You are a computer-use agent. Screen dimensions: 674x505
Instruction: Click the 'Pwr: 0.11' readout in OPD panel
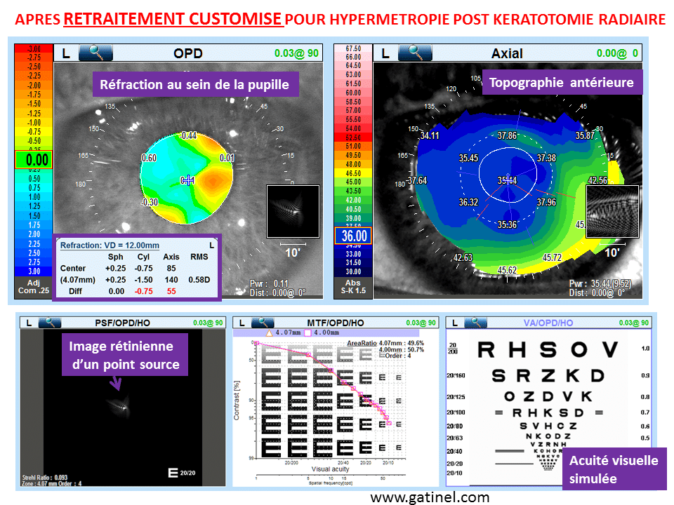pyautogui.click(x=269, y=284)
